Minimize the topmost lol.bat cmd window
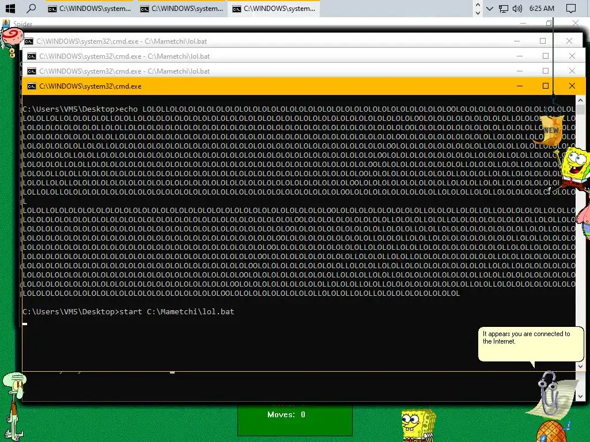This screenshot has width=590, height=442. (517, 41)
